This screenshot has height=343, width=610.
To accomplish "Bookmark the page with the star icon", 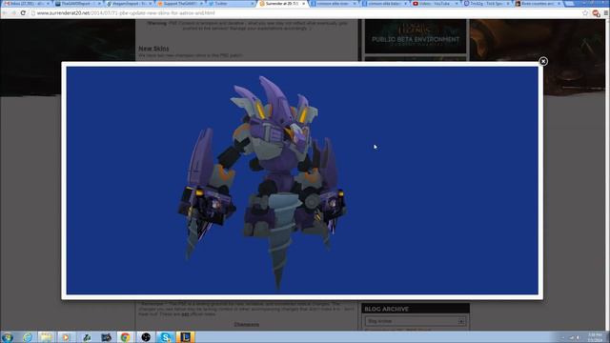I will [585, 12].
